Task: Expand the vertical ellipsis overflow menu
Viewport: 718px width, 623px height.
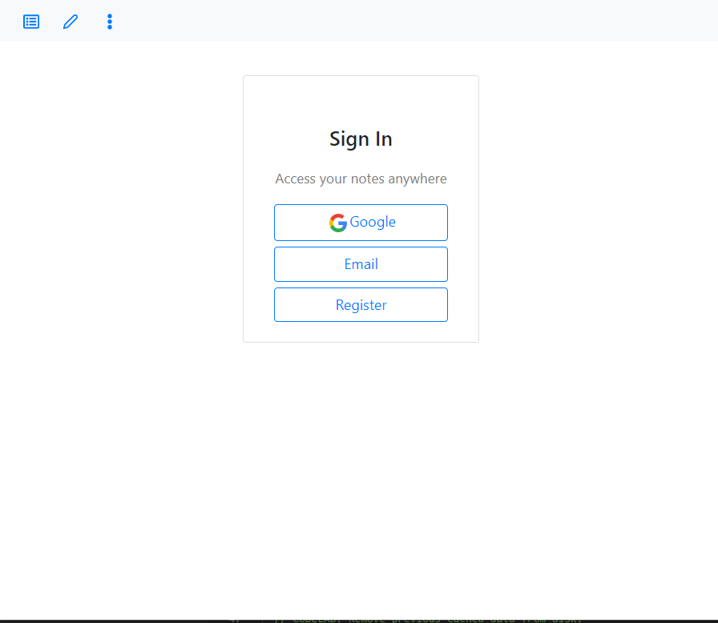Action: tap(110, 22)
